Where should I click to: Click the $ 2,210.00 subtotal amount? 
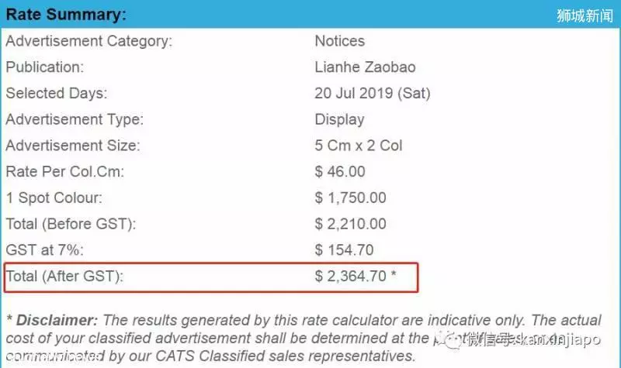(x=351, y=224)
